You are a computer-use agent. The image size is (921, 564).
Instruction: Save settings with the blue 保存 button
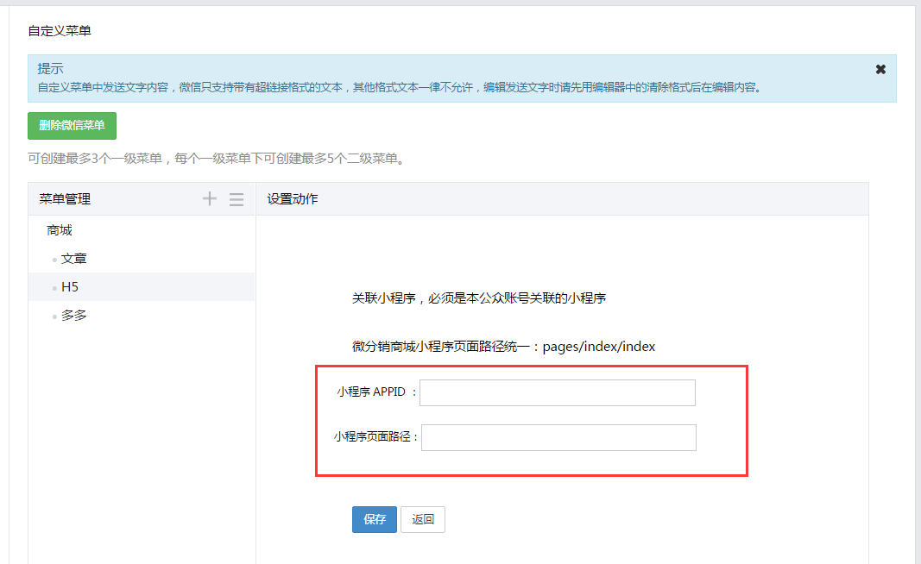[374, 519]
